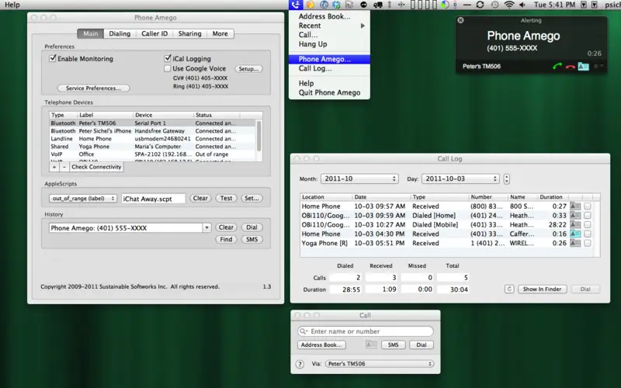
Task: Open gear action menu in Alerting popup
Action: [x=597, y=66]
